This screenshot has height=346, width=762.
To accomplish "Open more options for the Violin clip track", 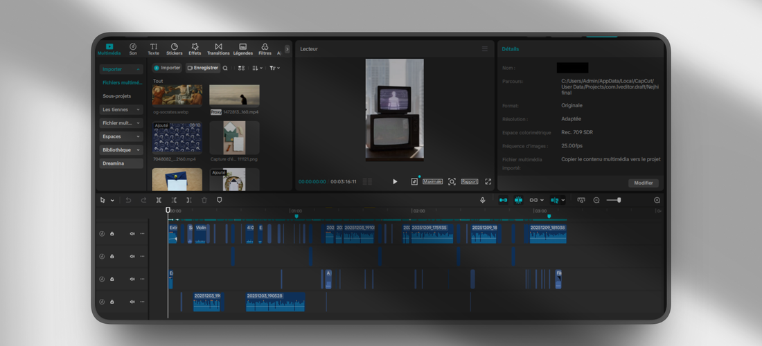I will point(143,233).
